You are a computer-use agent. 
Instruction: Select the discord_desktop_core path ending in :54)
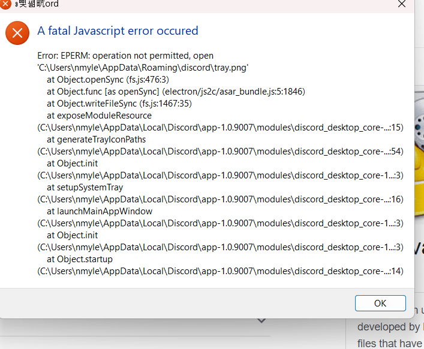coord(220,151)
